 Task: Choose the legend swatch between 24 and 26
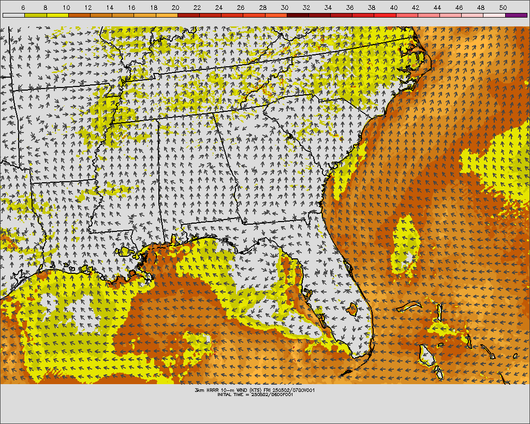[232, 15]
